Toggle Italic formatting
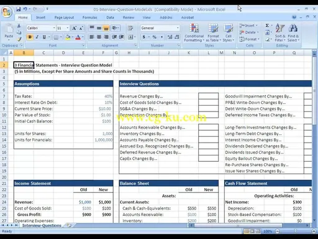Viewport: 318px width, 239px height. [x=37, y=37]
